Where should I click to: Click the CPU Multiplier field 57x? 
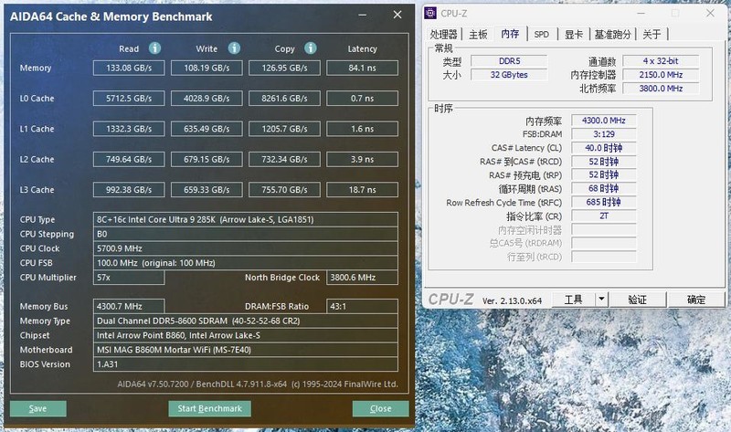point(129,278)
